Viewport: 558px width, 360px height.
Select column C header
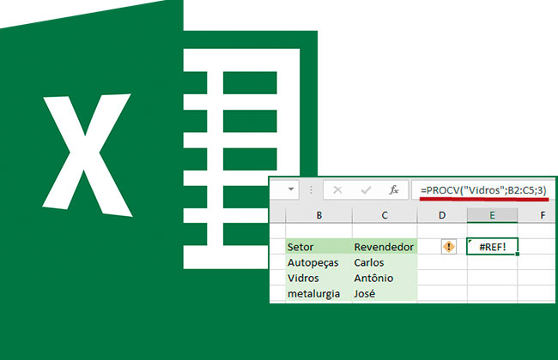[385, 215]
